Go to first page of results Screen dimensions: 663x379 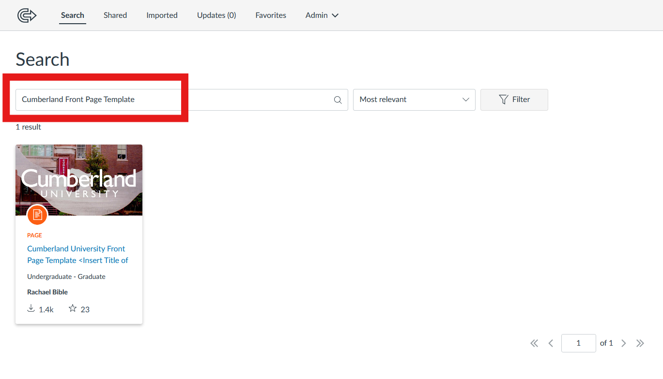click(534, 343)
